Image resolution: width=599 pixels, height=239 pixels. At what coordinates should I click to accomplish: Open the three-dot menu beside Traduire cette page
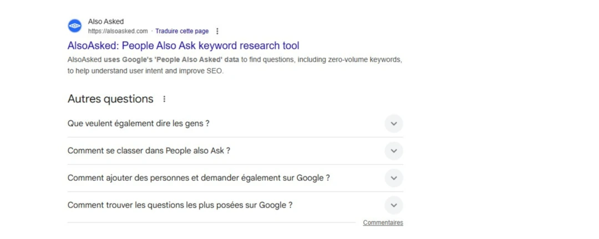217,32
